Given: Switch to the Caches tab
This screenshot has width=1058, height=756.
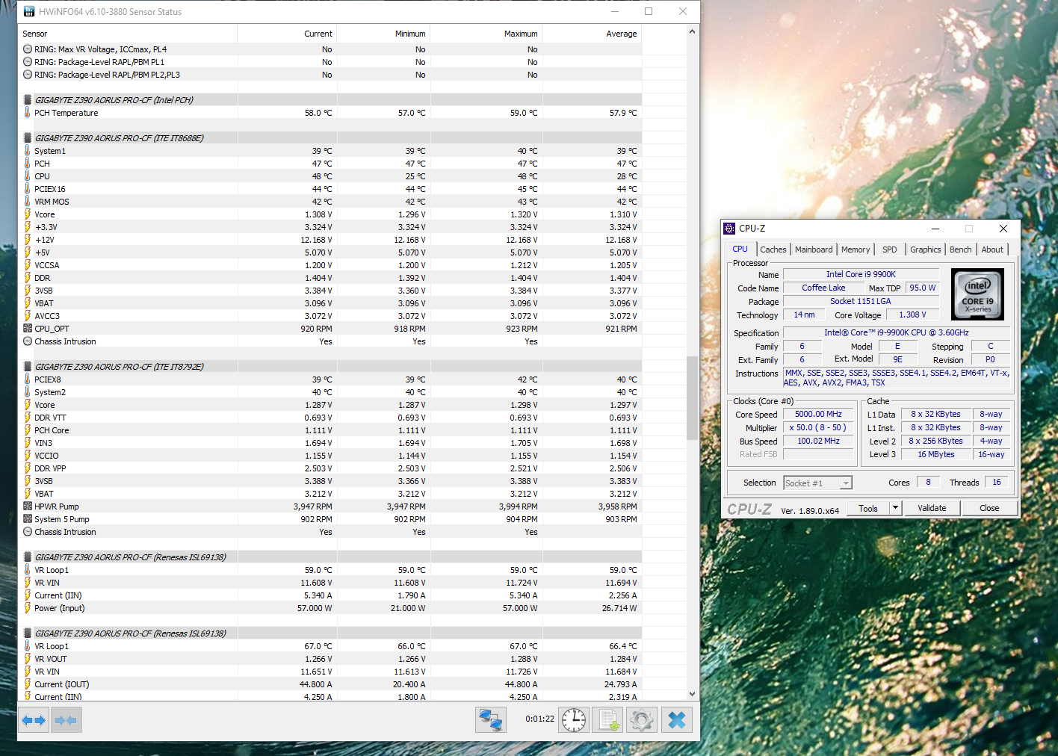Looking at the screenshot, I should click(x=773, y=250).
